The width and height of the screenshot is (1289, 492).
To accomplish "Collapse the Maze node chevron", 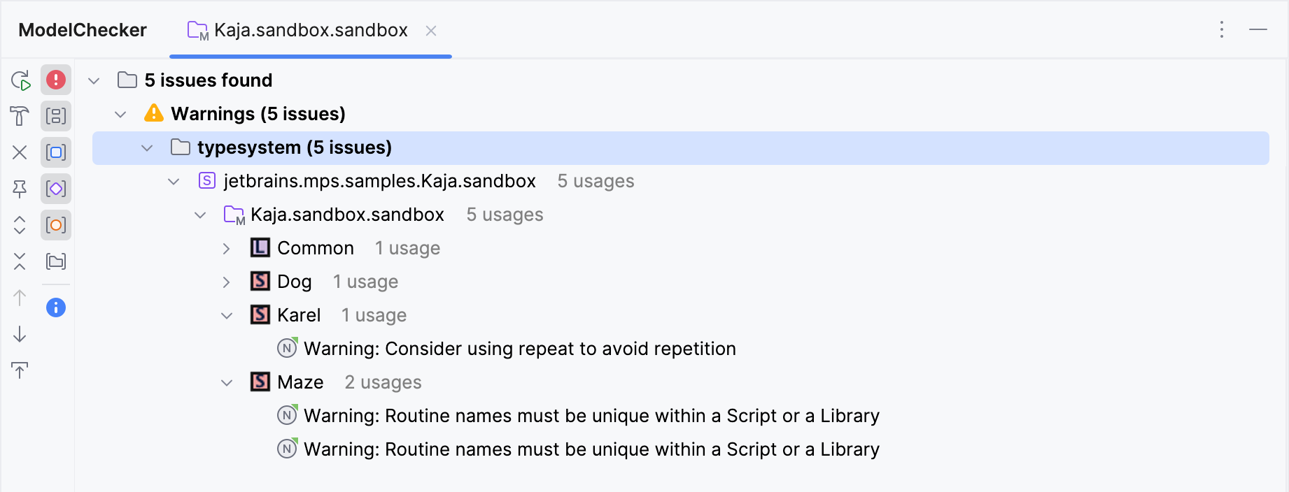I will coord(226,382).
